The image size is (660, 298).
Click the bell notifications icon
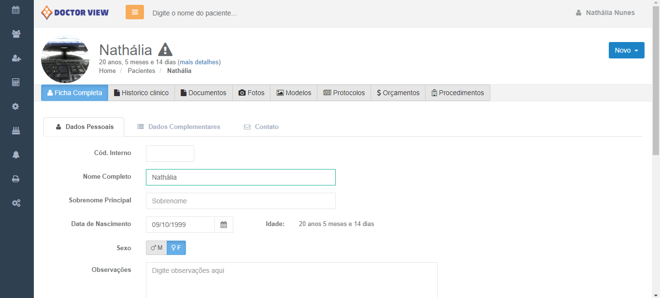click(x=16, y=155)
